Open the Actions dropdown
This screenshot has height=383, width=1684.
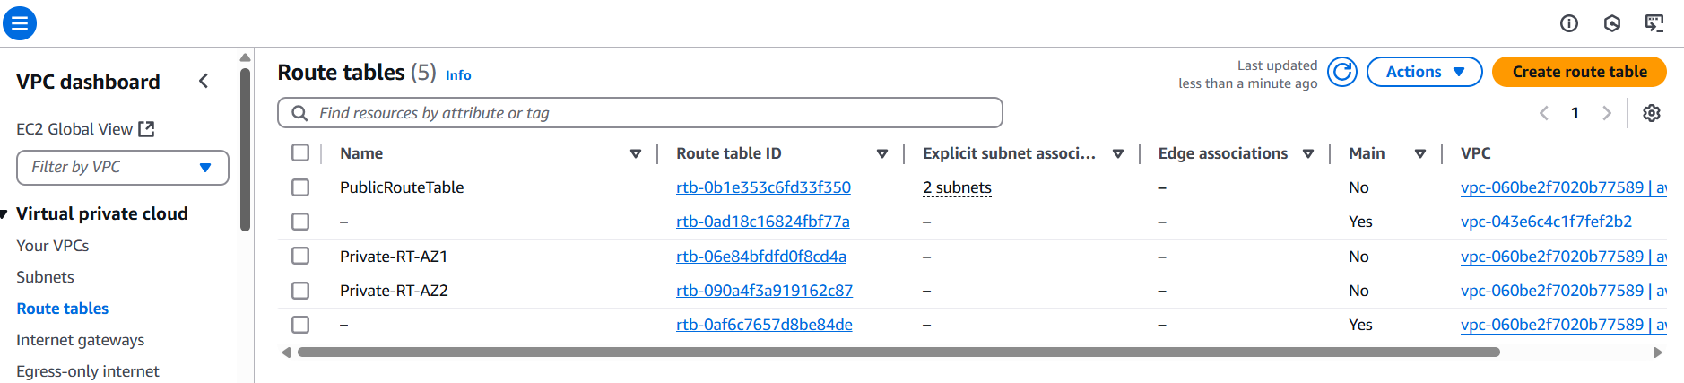coord(1425,72)
